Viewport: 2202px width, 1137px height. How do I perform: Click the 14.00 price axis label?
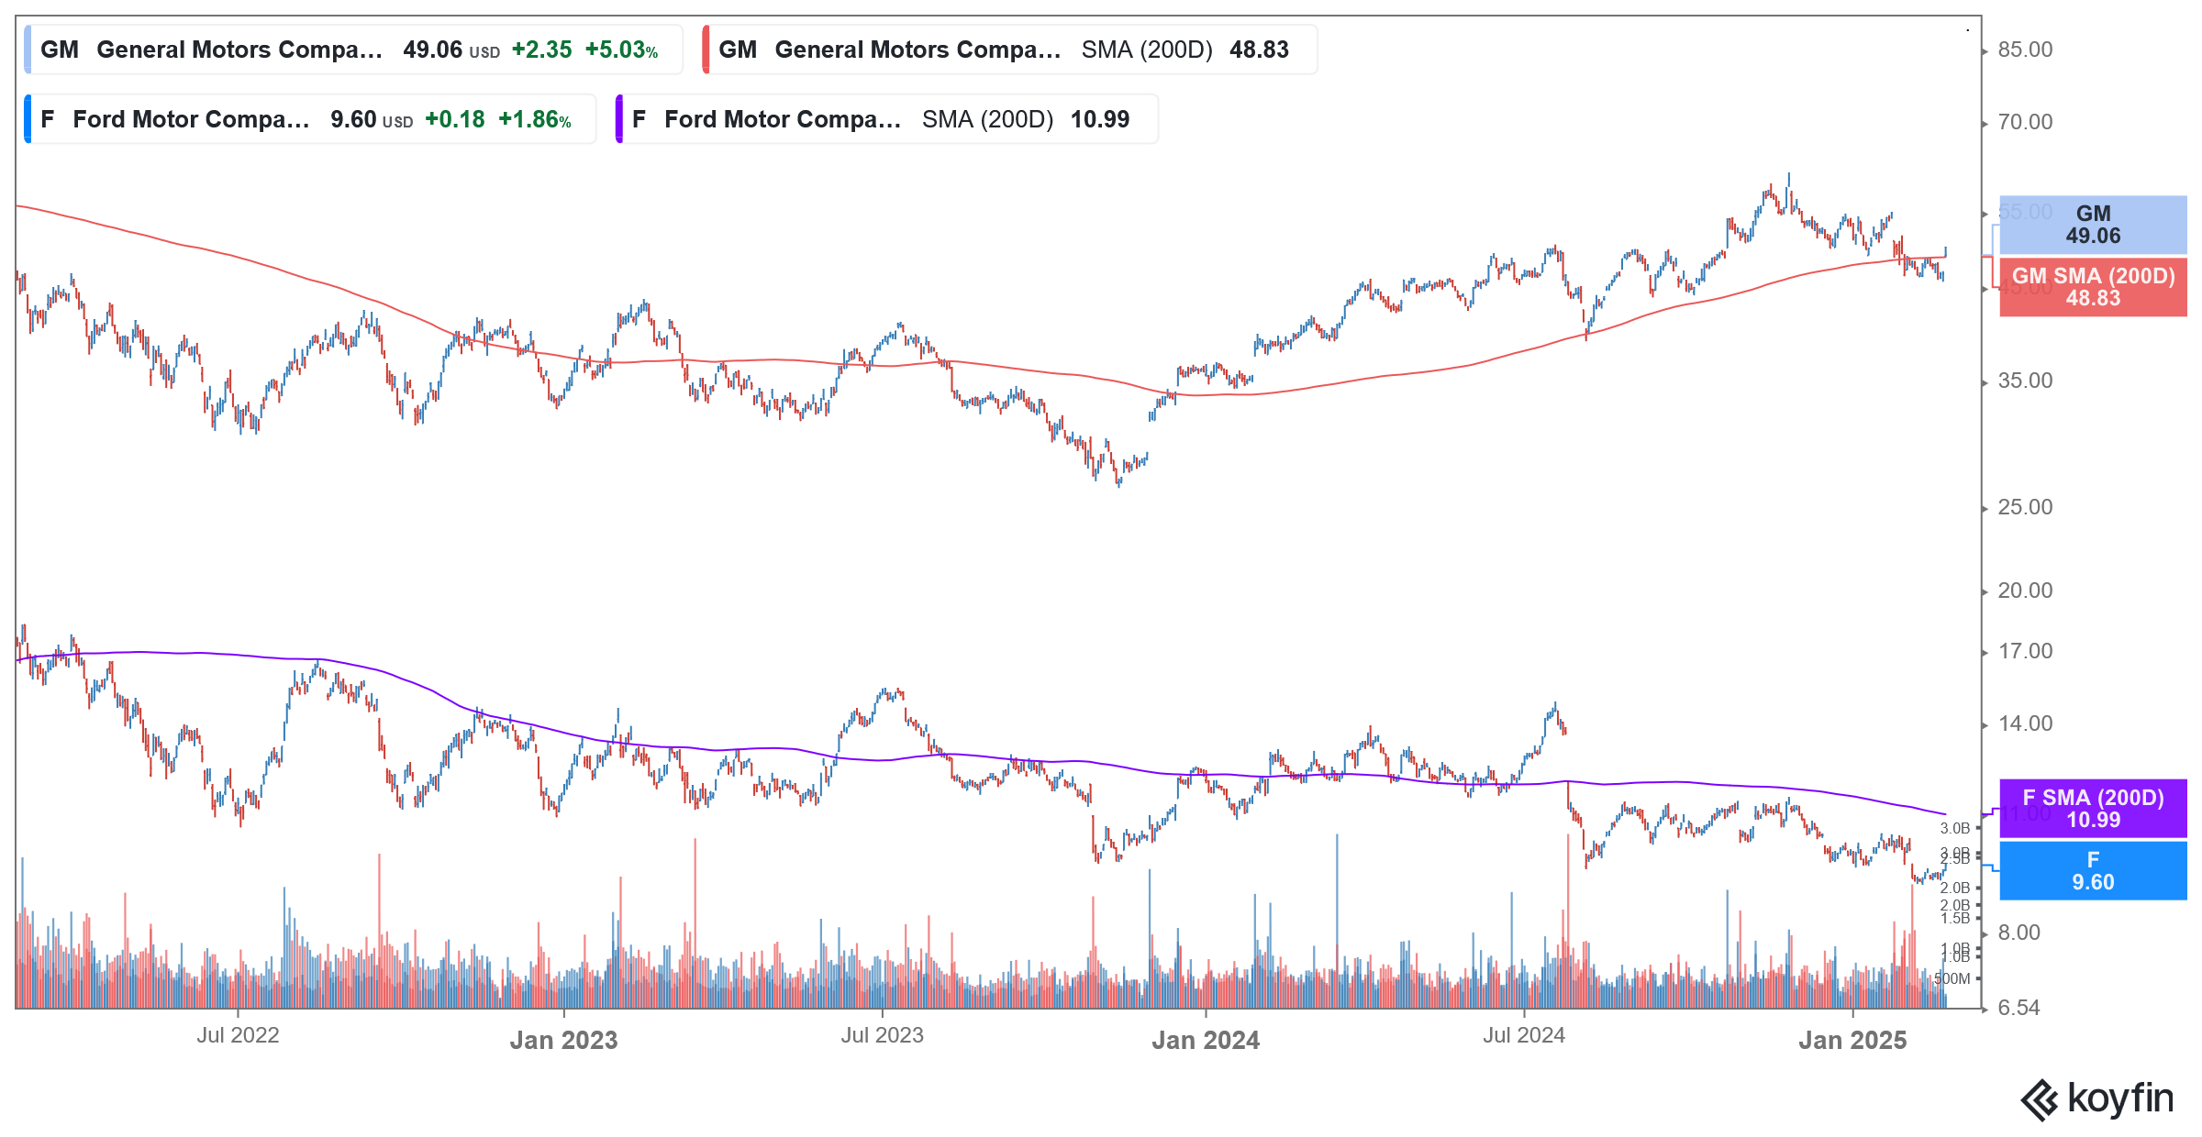[2025, 723]
